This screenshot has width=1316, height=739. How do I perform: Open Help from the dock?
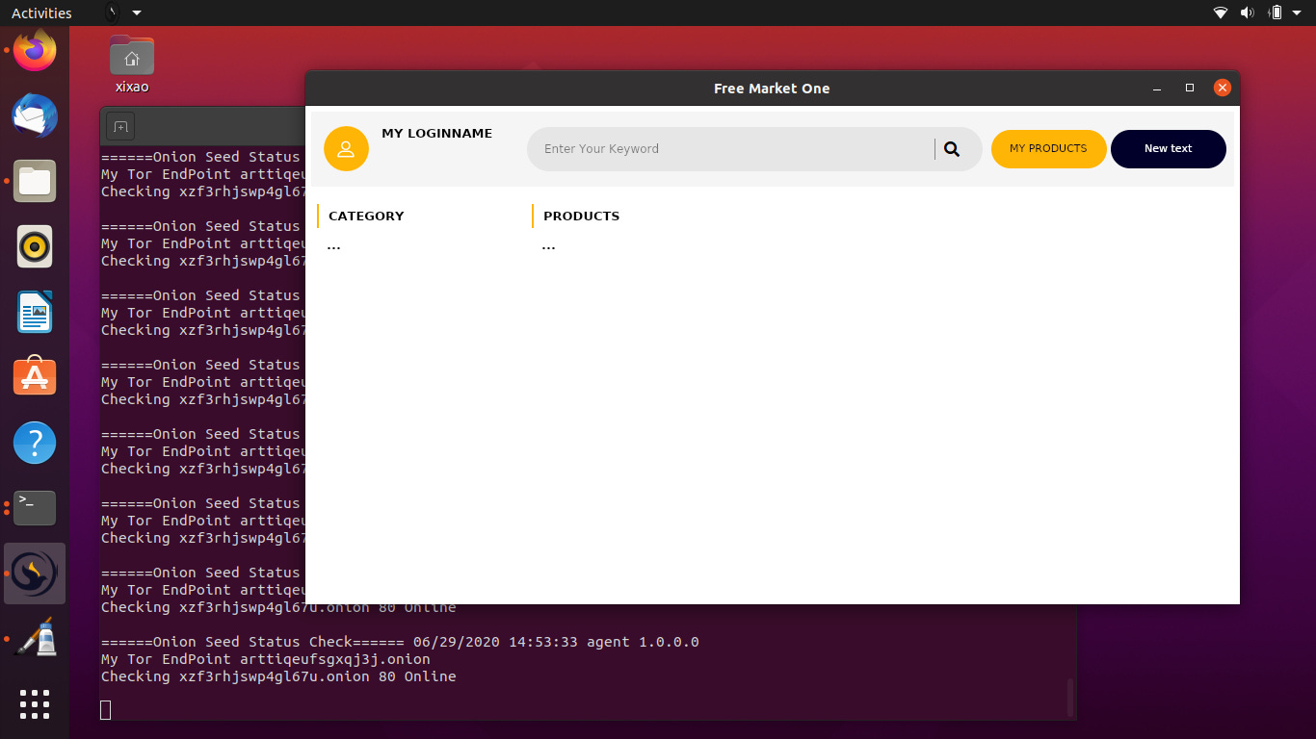point(35,443)
